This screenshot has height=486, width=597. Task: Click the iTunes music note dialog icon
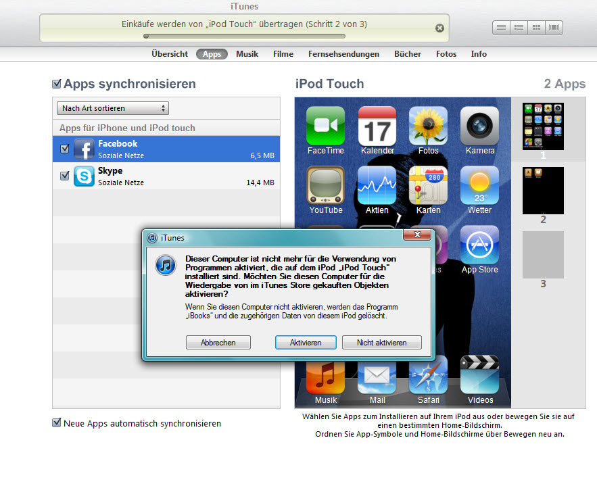166,265
